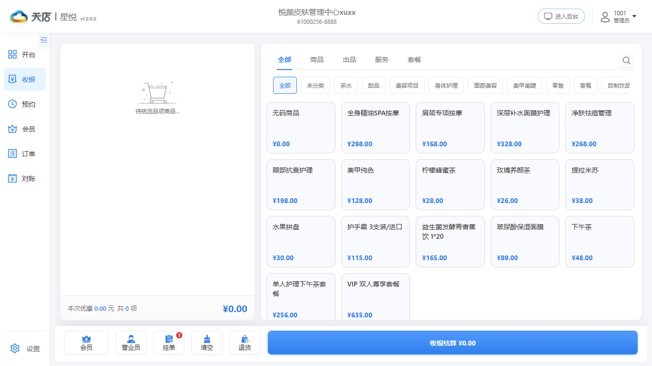Collapse the sidebar with the menu fold icon
This screenshot has width=652, height=366.
pyautogui.click(x=44, y=40)
